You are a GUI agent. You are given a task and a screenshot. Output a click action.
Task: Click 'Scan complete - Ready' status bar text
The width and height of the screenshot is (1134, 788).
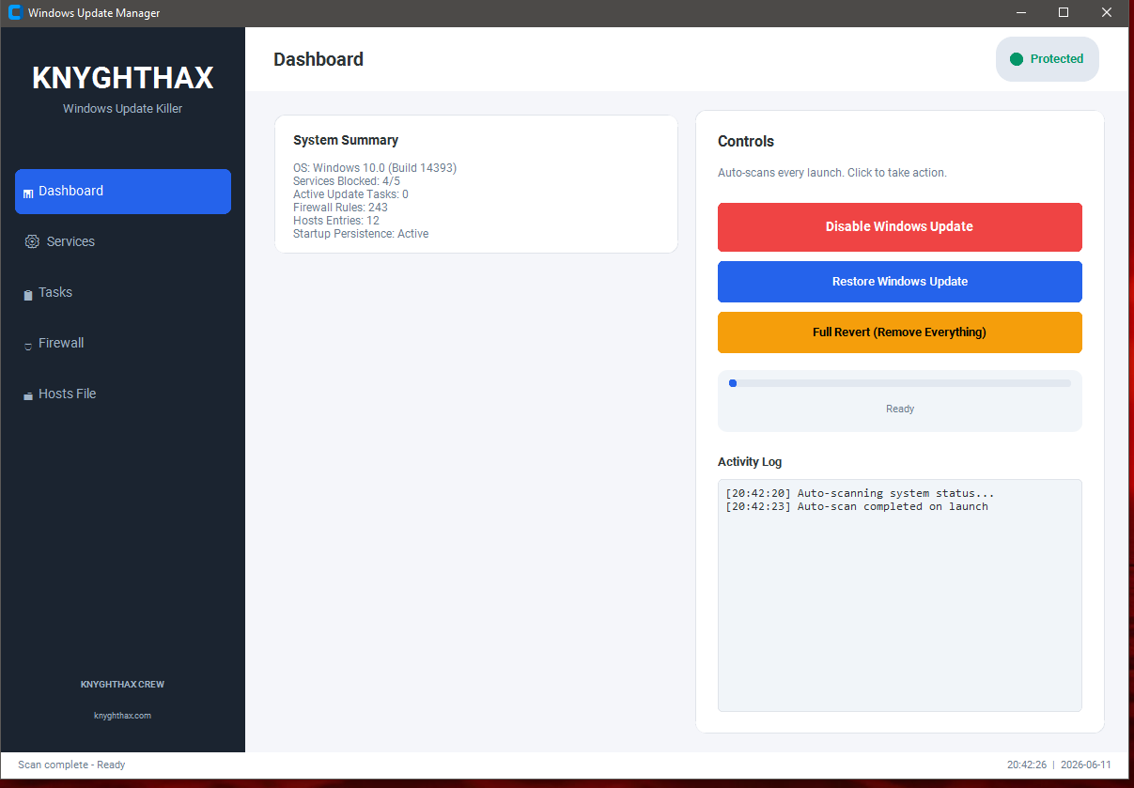click(x=71, y=765)
